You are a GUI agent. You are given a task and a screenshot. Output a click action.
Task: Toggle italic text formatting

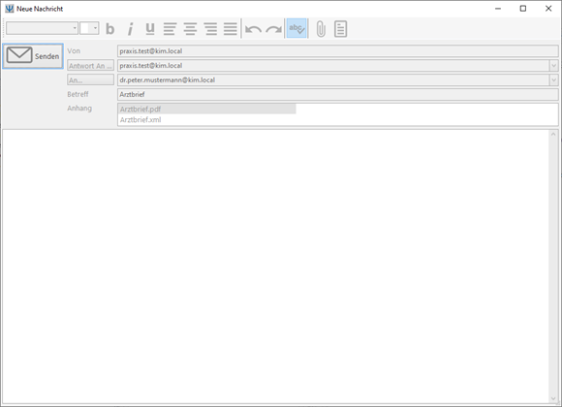(130, 29)
